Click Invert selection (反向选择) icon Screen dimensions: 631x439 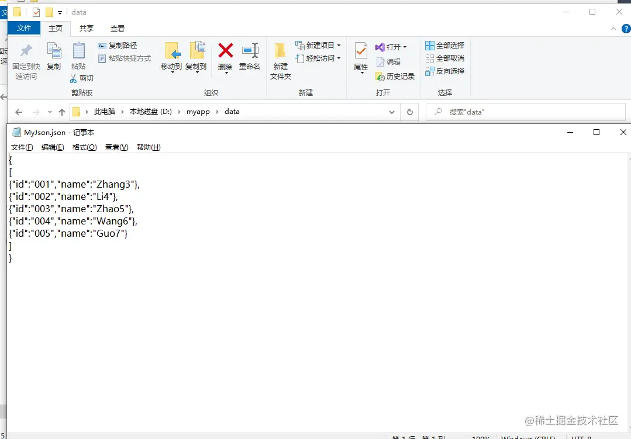(445, 71)
